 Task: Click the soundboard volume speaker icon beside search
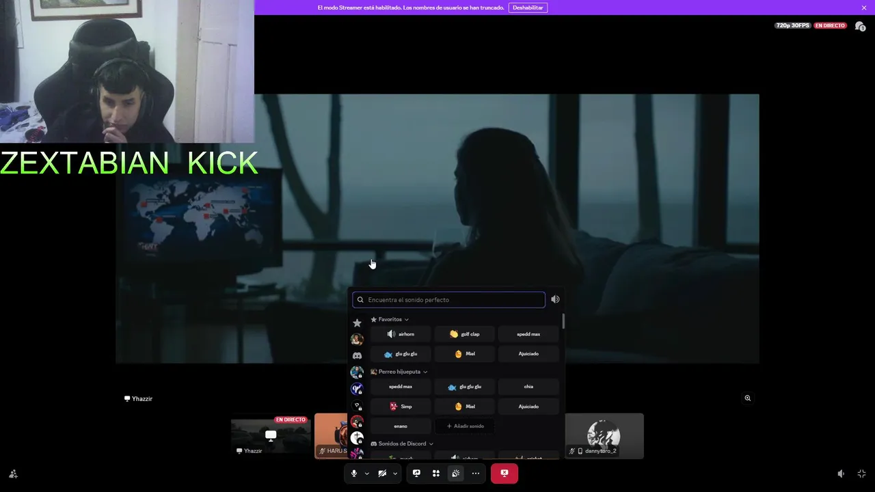(x=555, y=299)
